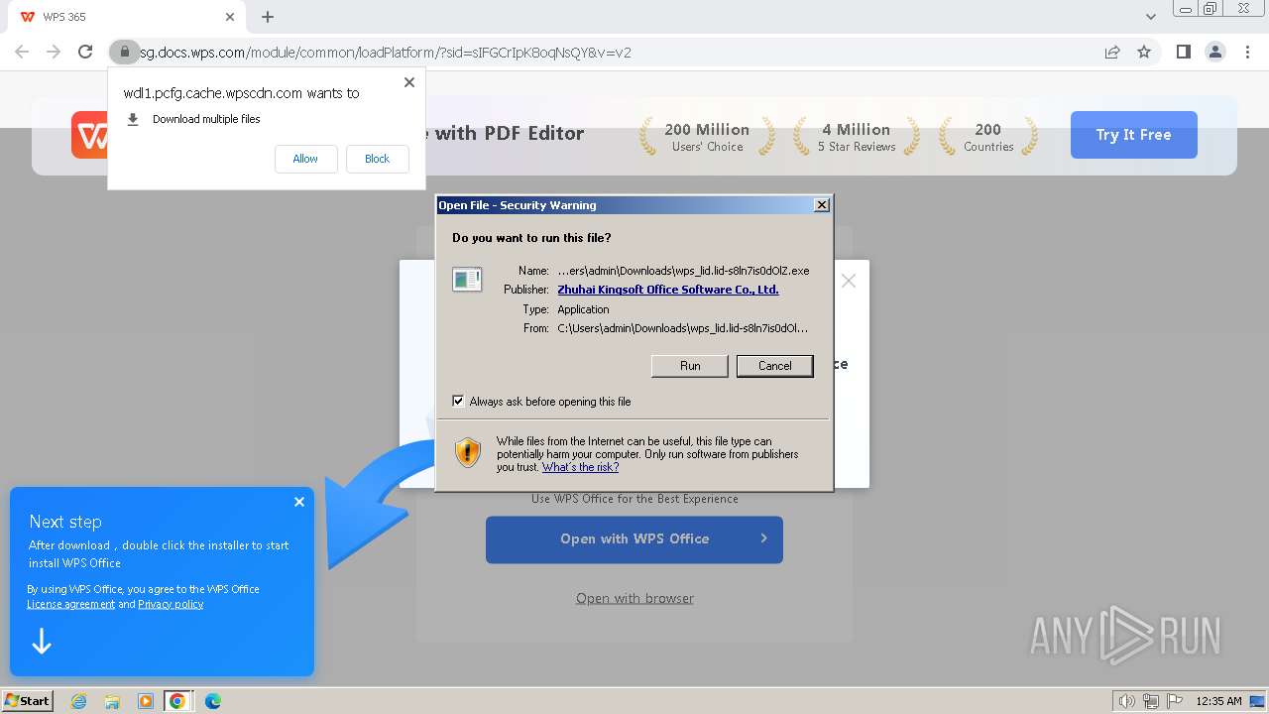The height and width of the screenshot is (714, 1269).
Task: Click the 200 Million Users' Choice badge
Action: click(x=707, y=137)
